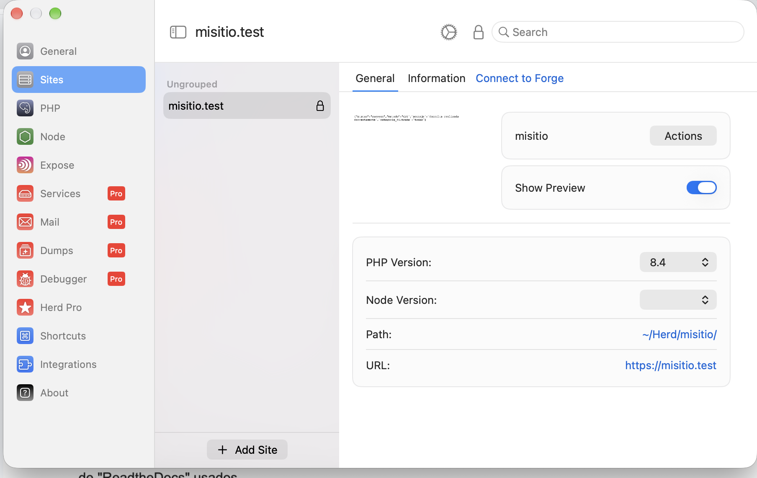The image size is (757, 478).
Task: Open the ~/Herd/misitio/ path link
Action: (x=679, y=334)
